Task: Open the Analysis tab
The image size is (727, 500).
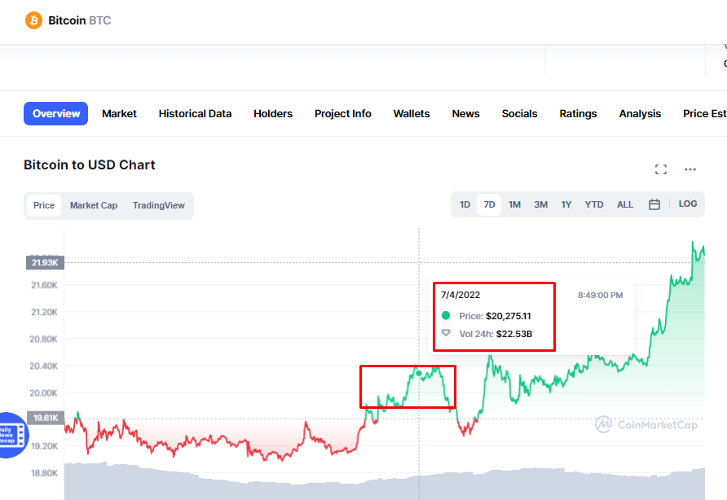Action: coord(640,113)
